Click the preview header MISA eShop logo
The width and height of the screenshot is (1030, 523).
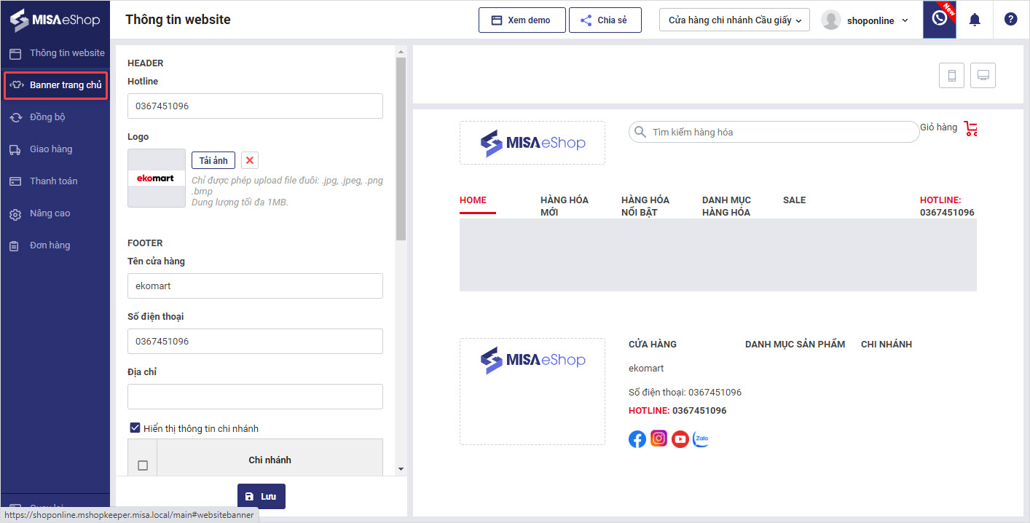click(532, 143)
